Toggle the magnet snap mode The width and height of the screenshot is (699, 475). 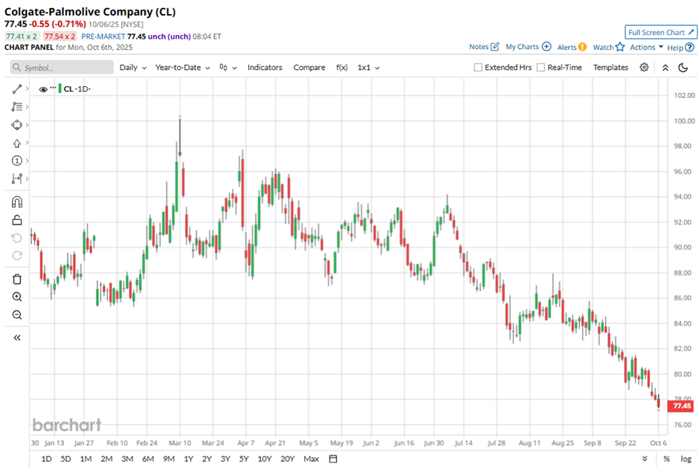[x=17, y=202]
